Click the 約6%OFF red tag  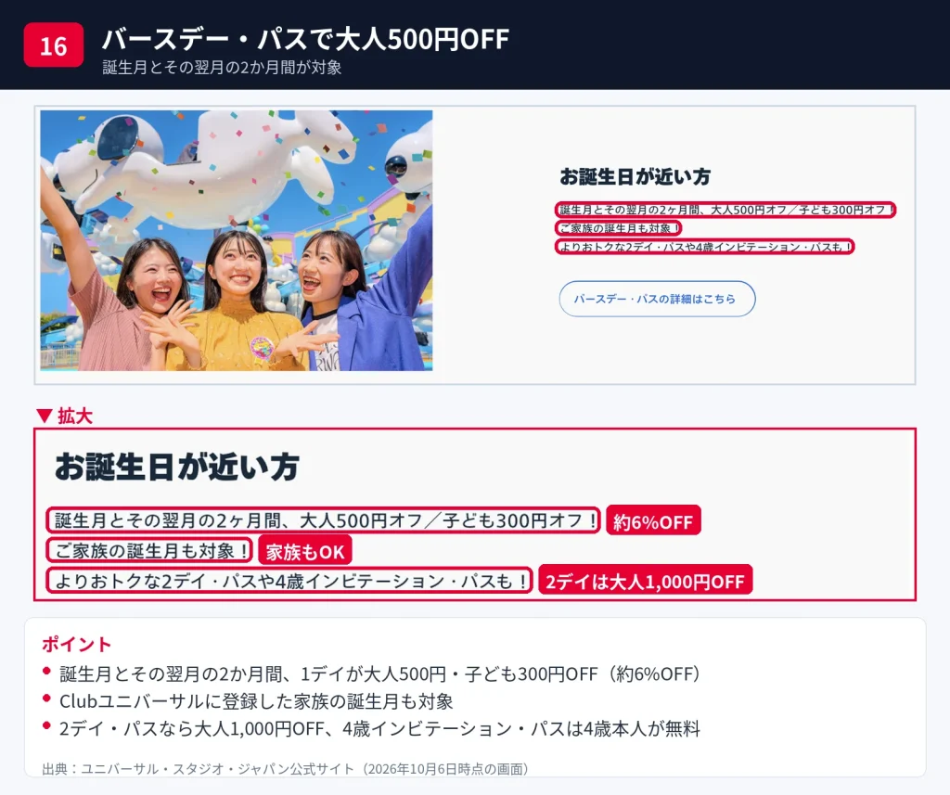pyautogui.click(x=653, y=521)
